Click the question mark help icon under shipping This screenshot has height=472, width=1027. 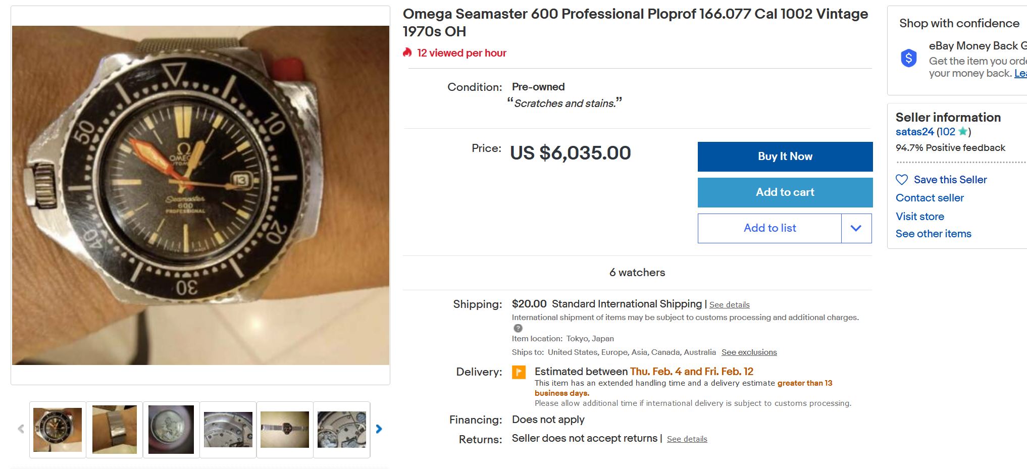tap(518, 328)
